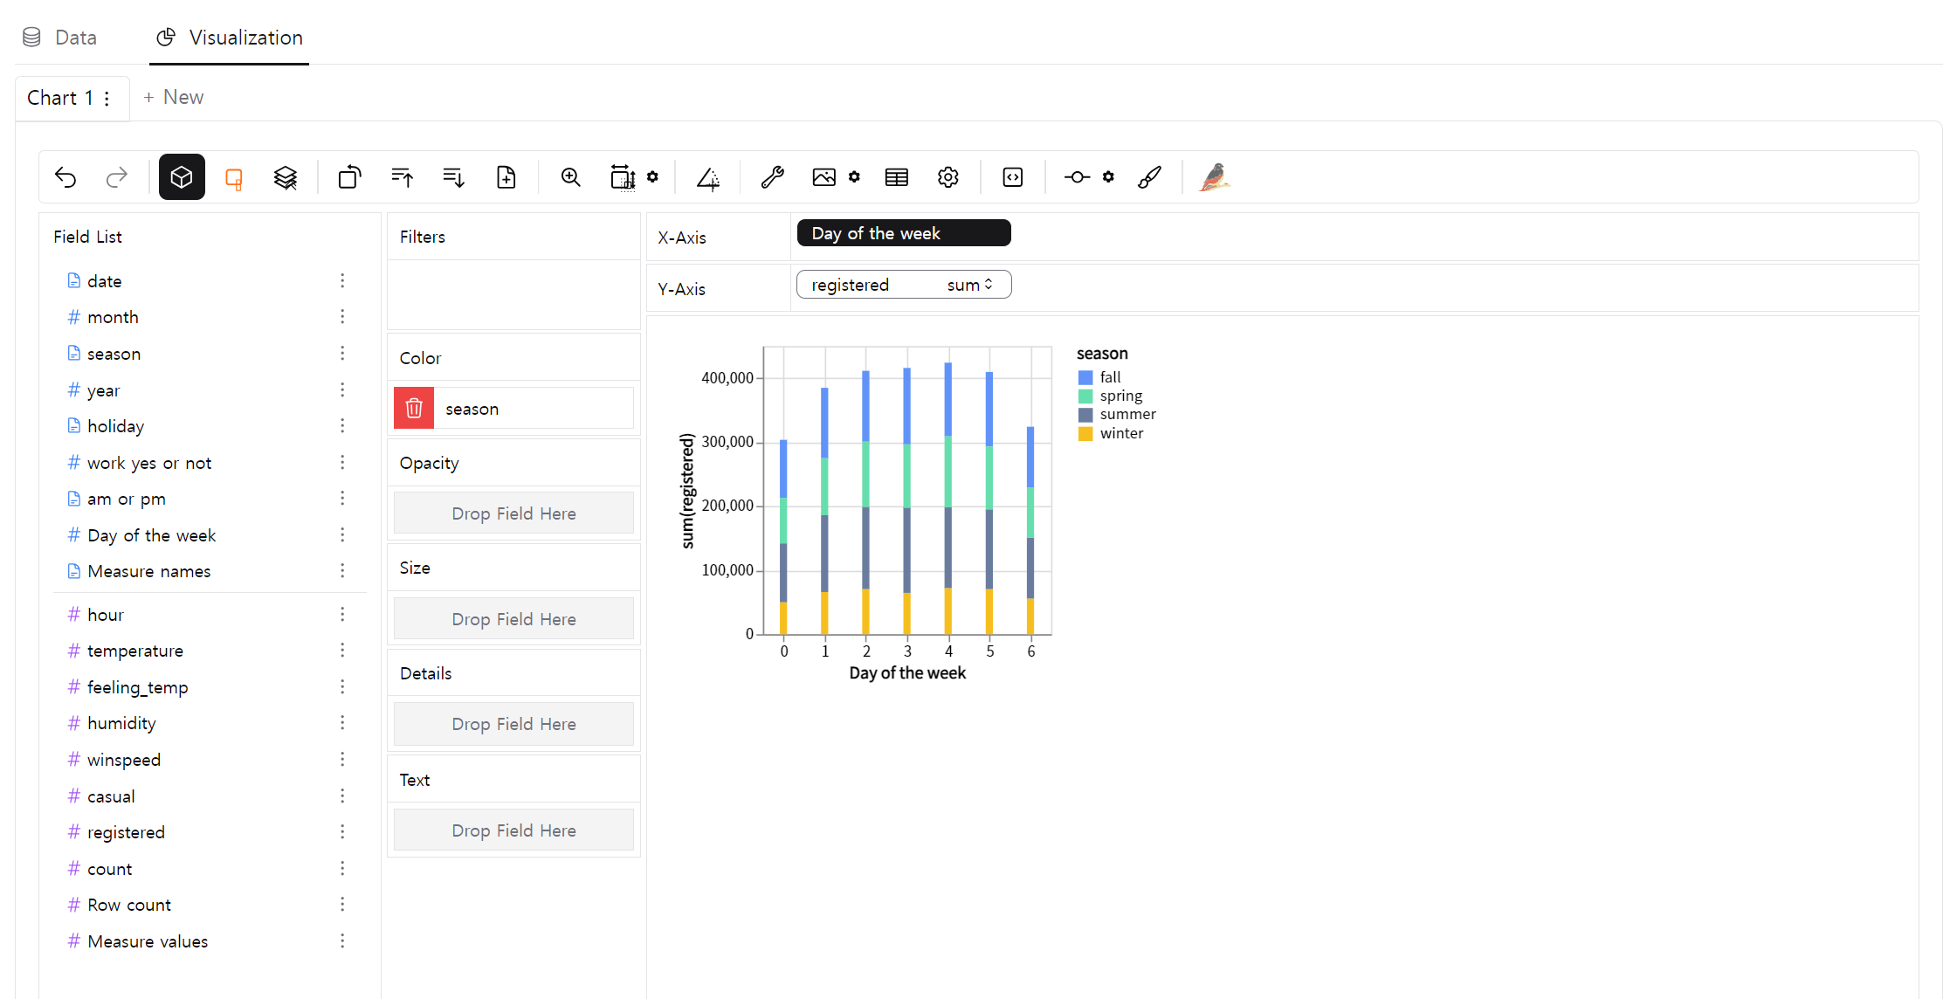Viewport: 1950px width, 999px height.
Task: Open the sum aggregation dropdown
Action: click(x=969, y=285)
